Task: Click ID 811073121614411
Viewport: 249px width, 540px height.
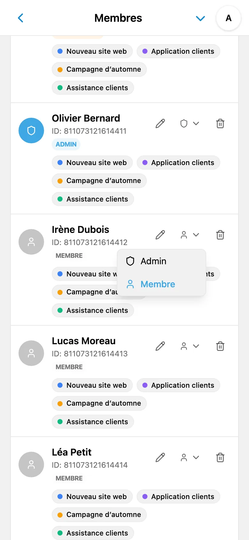Action: 89,131
